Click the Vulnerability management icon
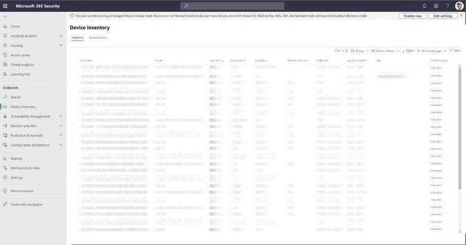 [x=5, y=116]
